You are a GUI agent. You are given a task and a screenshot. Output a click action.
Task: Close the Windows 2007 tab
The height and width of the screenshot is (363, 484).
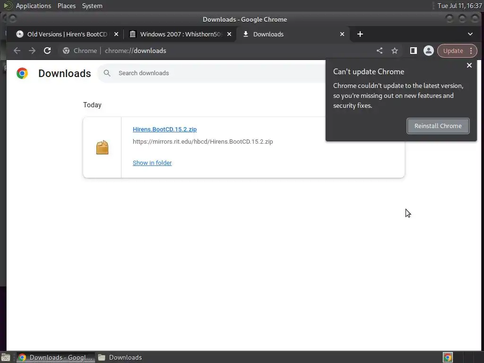(x=229, y=34)
